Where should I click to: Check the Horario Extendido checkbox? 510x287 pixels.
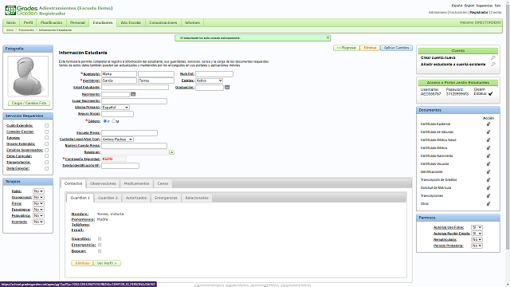point(46,143)
